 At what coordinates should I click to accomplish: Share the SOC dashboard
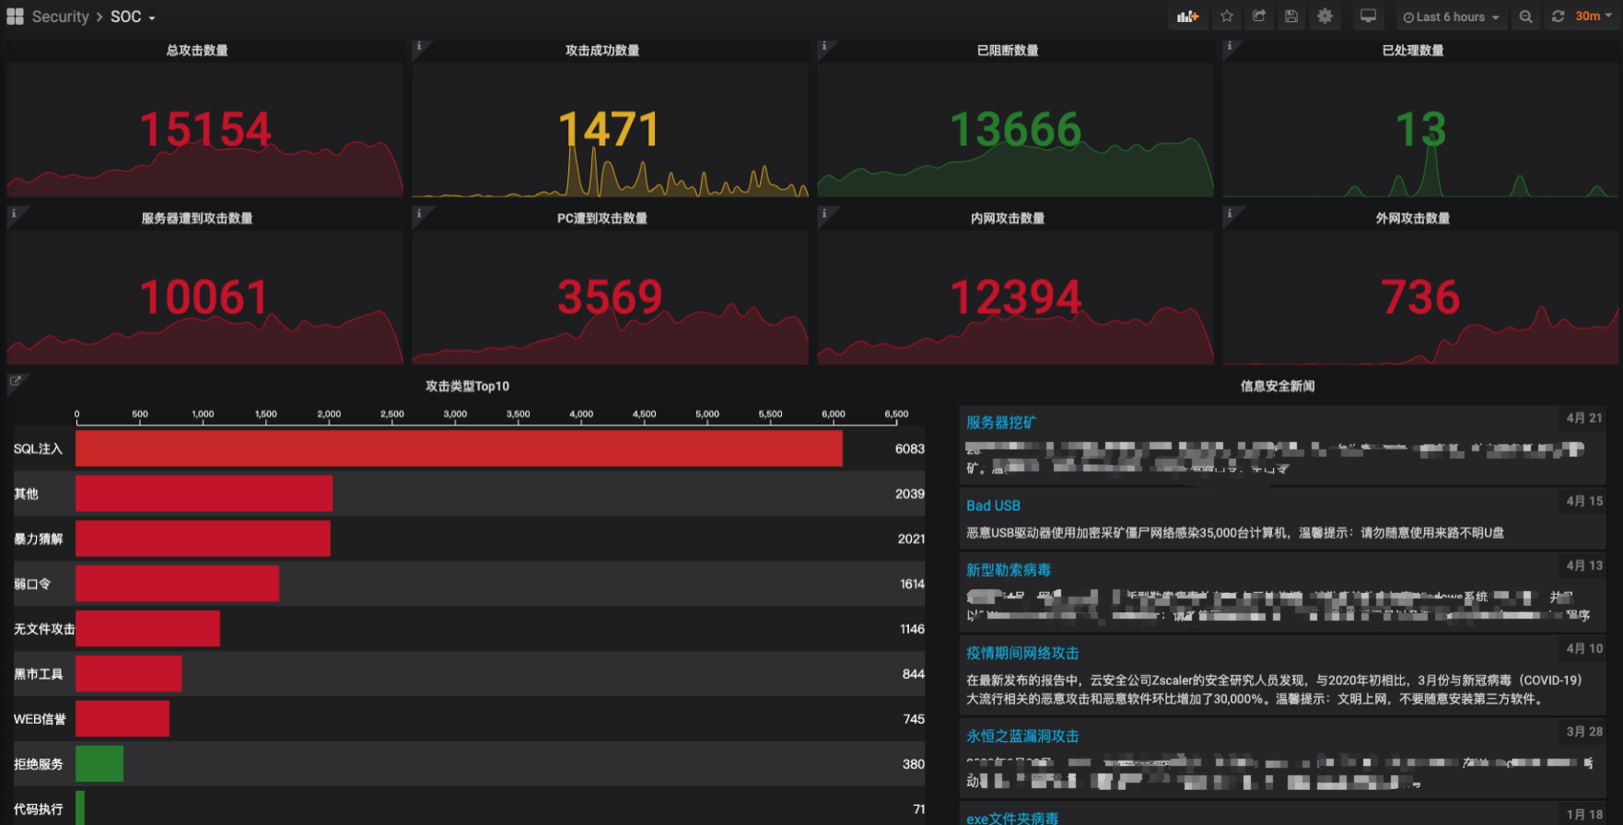1259,17
